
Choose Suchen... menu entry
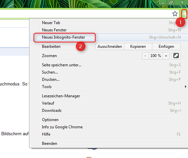coord(109,72)
